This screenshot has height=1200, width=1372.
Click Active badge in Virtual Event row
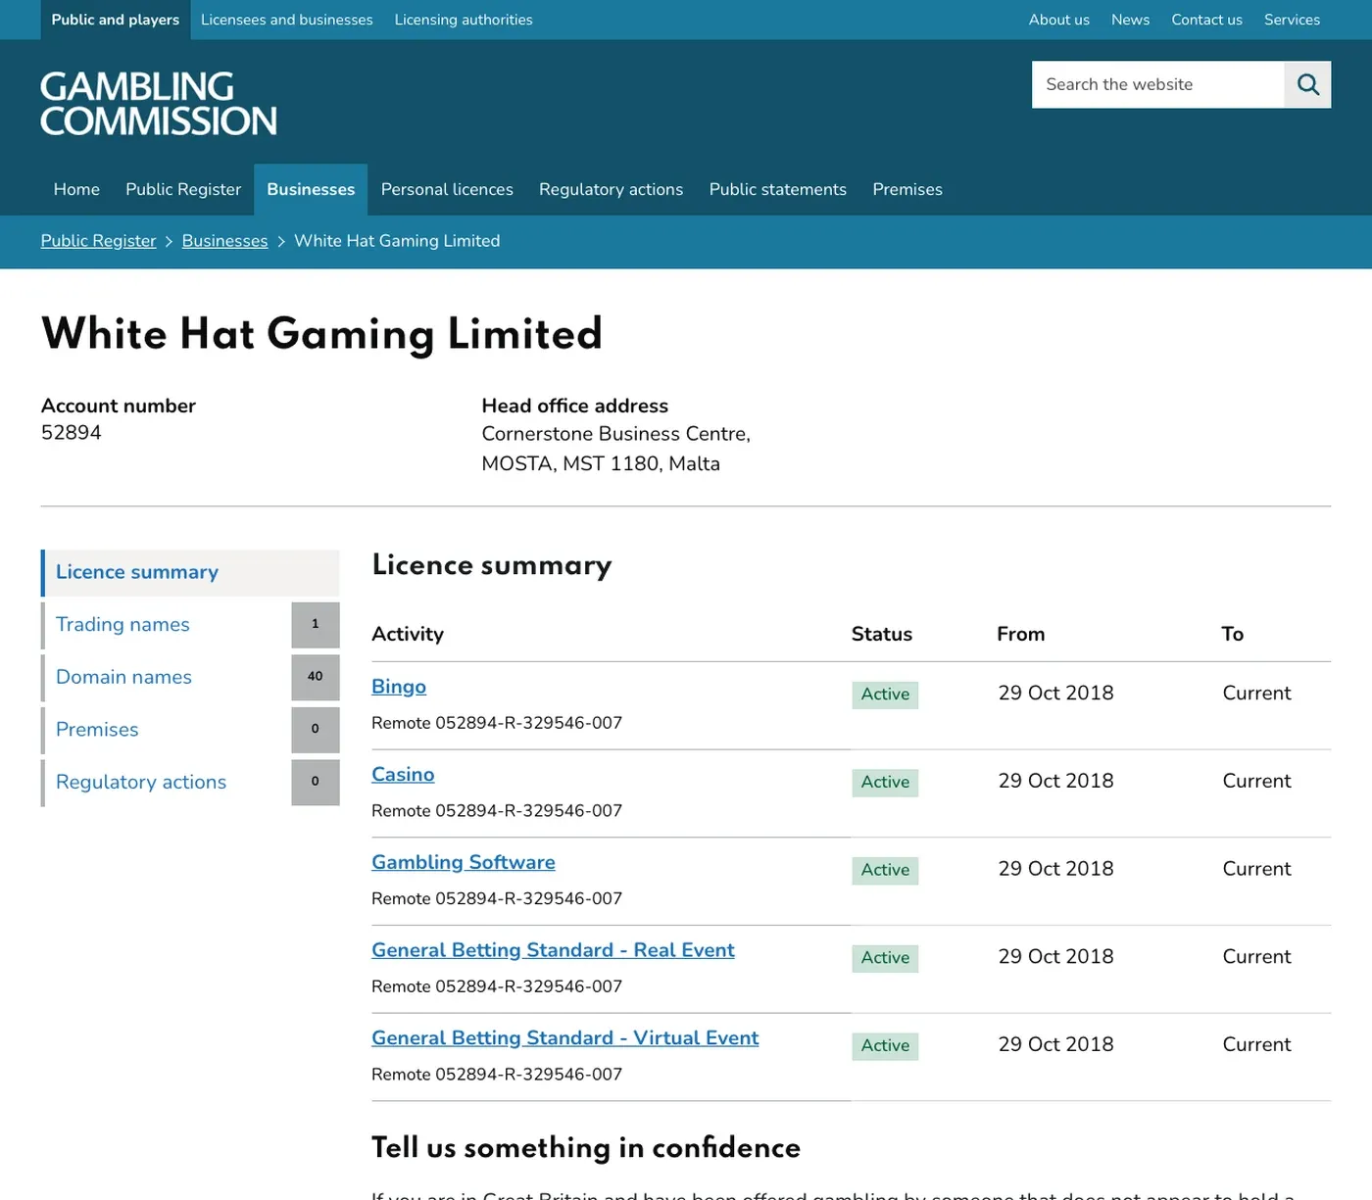tap(885, 1046)
